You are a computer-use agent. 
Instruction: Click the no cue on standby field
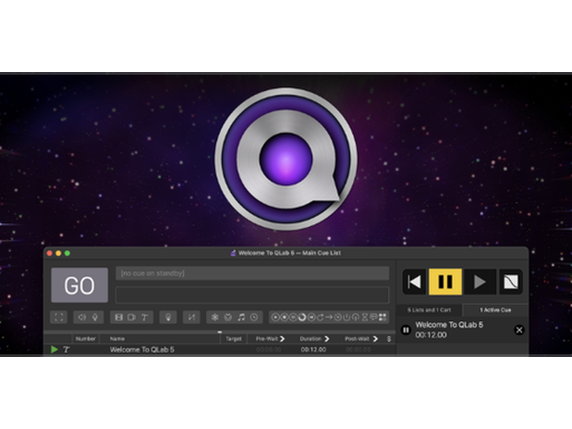point(252,273)
